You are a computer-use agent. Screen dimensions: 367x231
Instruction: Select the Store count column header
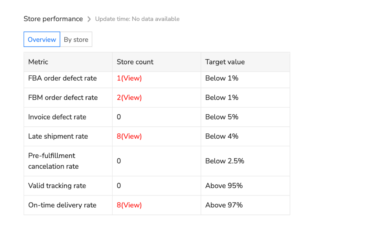(135, 62)
